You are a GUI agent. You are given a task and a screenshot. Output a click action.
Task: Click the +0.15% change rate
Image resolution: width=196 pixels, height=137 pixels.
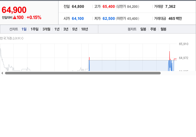coord(34,17)
